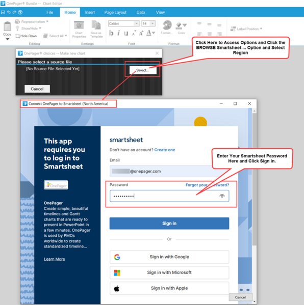Click the Save icon in quick access toolbar
Image resolution: width=304 pixels, height=305 pixels.
[x=3, y=12]
